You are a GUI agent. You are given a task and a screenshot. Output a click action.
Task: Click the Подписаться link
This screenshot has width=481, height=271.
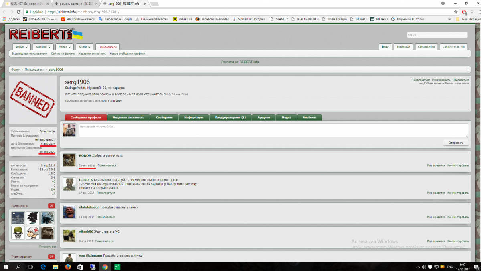click(461, 80)
